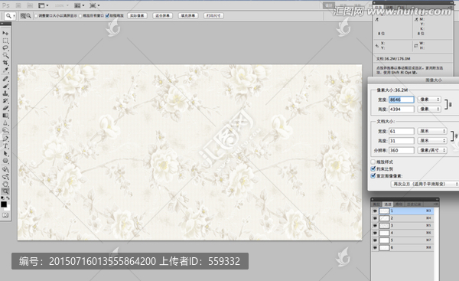The height and width of the screenshot is (281, 459).
Task: Select the Type tool (T)
Action: [5, 146]
